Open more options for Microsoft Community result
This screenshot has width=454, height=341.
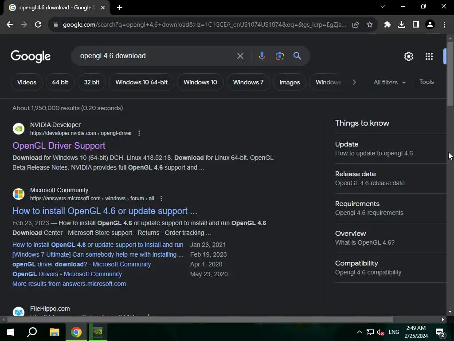pos(161,198)
